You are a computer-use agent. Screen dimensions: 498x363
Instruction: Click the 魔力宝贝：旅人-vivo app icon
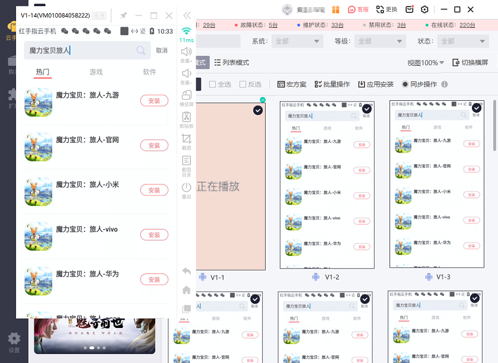click(x=39, y=237)
